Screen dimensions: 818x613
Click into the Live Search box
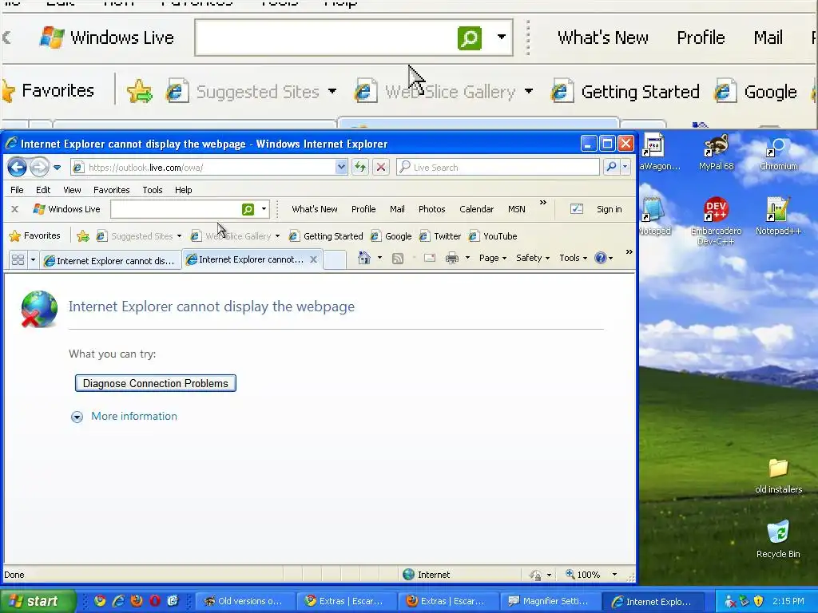(498, 168)
